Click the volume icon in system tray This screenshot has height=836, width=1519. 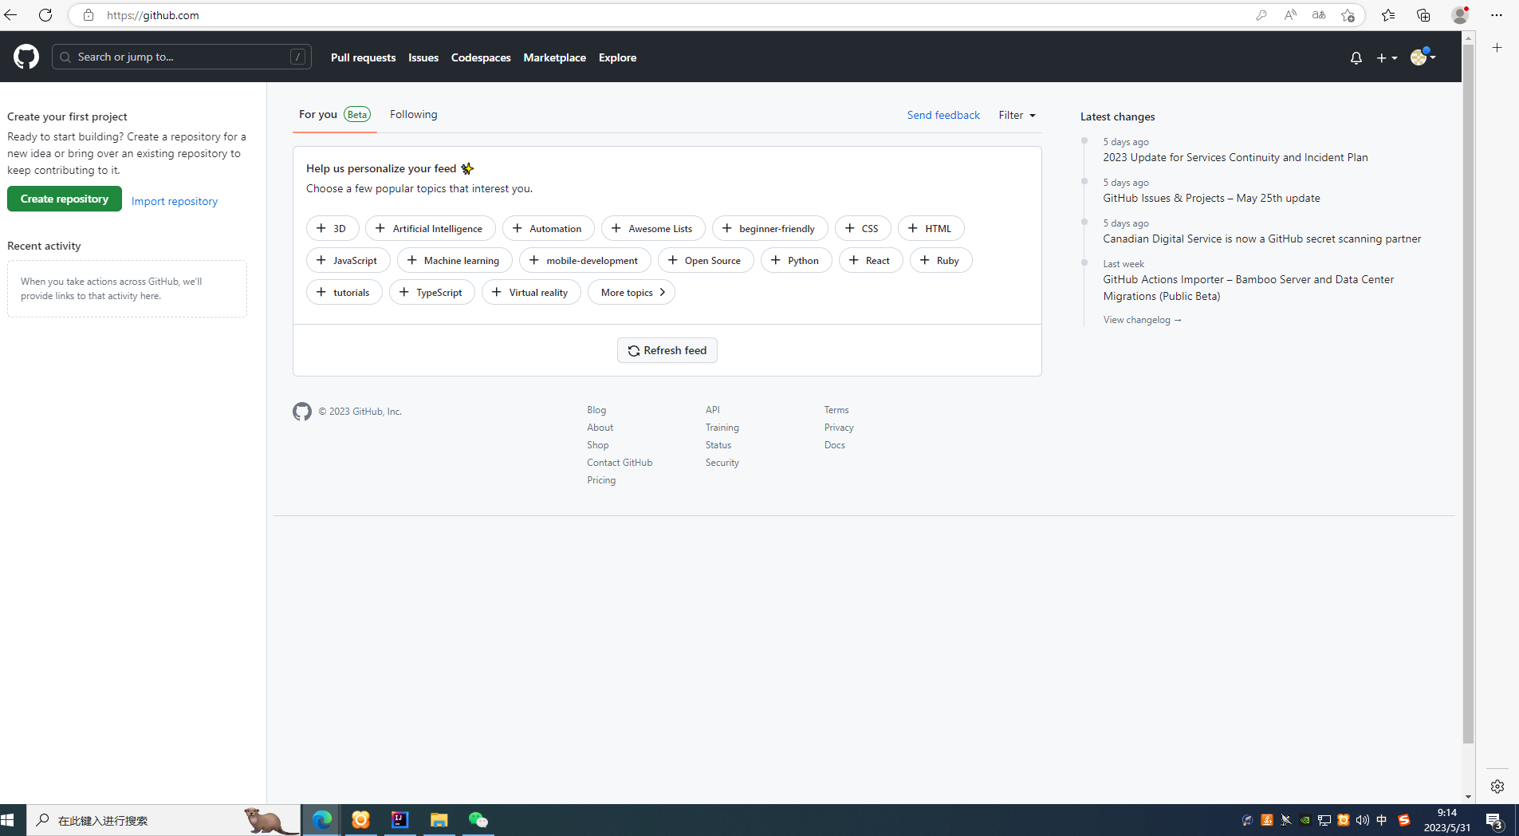(x=1362, y=820)
